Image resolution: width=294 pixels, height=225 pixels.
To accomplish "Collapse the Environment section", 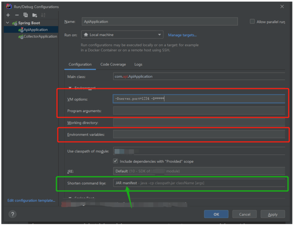I will click(70, 87).
